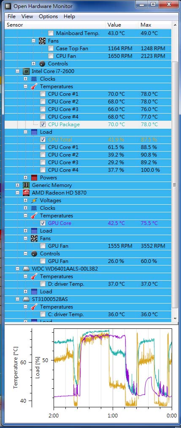
Task: Click the lightning Voltages icon under Radeon
Action: 34,200
